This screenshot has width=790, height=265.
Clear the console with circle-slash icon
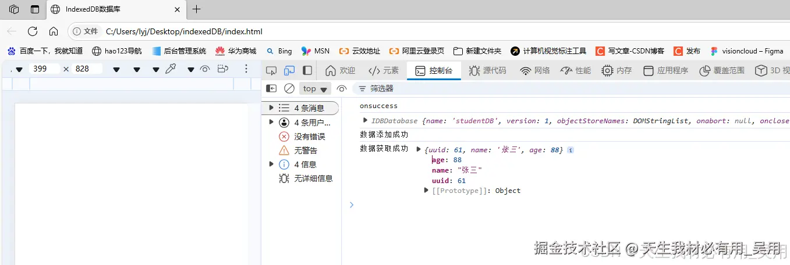click(x=289, y=88)
